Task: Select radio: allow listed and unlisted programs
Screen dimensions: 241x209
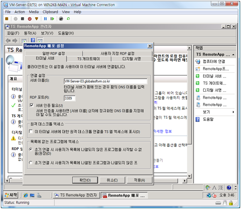Action: click(31, 163)
